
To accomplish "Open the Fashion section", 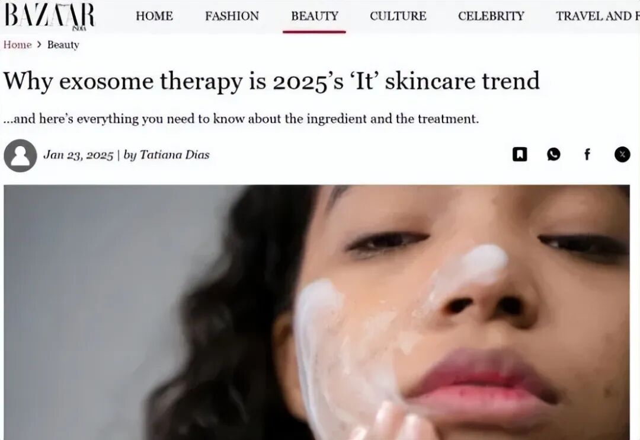I will (232, 16).
